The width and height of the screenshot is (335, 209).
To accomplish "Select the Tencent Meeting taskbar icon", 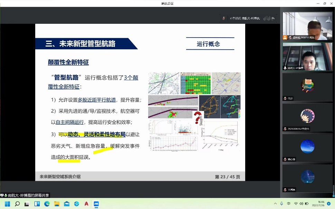I will [x=96, y=204].
